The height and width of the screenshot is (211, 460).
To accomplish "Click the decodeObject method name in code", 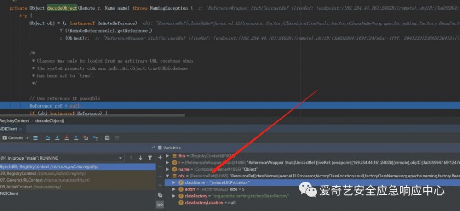I will 62,8.
